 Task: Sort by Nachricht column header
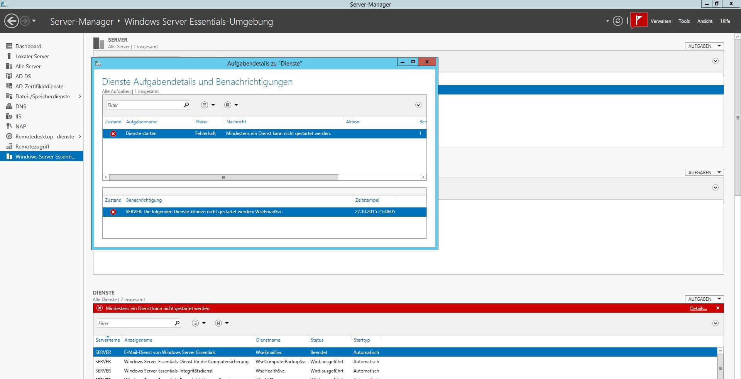click(x=236, y=122)
